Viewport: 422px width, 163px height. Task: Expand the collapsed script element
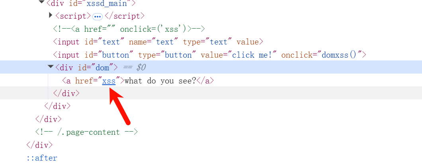[50, 16]
